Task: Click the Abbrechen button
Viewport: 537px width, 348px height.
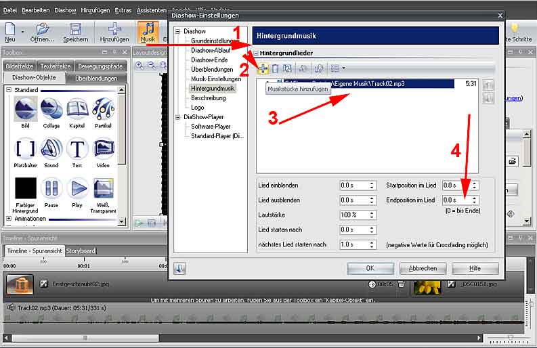Action: 423,268
